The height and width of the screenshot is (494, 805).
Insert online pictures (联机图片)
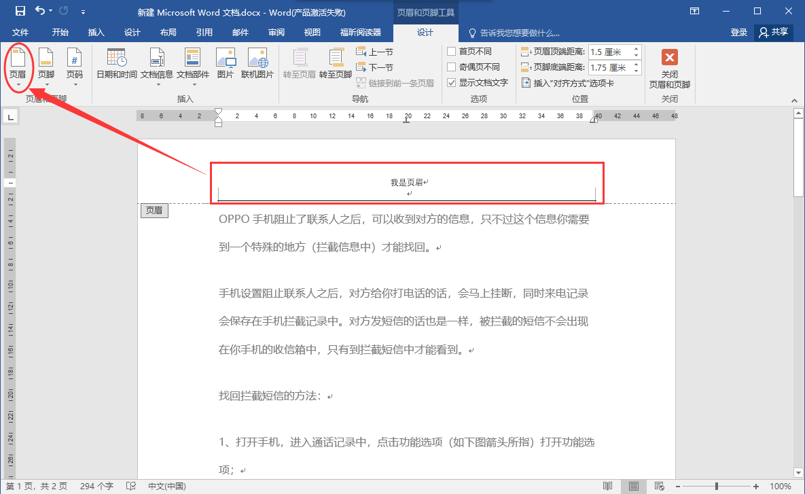[257, 63]
